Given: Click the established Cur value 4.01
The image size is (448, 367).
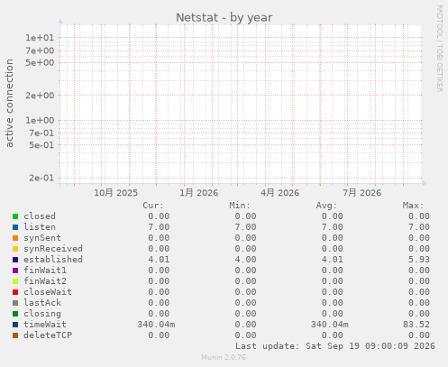Looking at the screenshot, I should click(x=159, y=260).
